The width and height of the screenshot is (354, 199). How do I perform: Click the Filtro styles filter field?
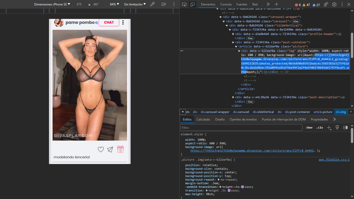pyautogui.click(x=241, y=127)
